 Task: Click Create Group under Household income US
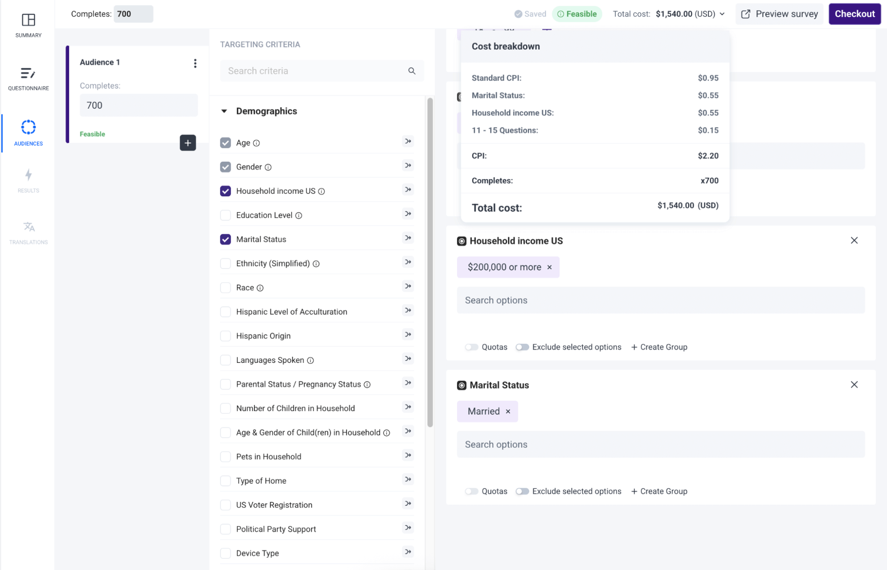click(x=659, y=347)
